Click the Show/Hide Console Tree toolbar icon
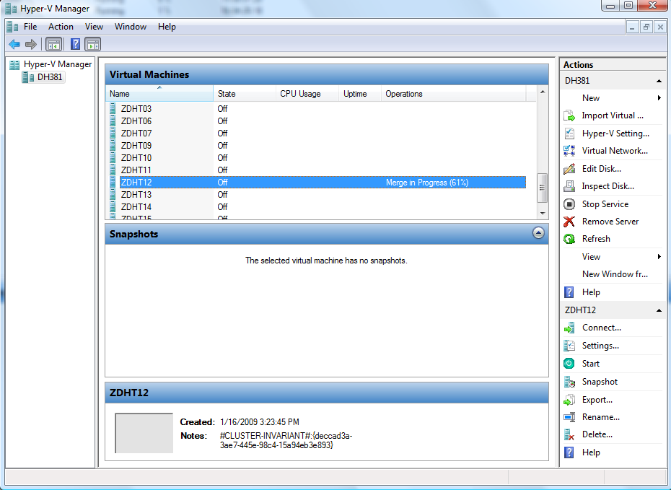The width and height of the screenshot is (671, 490). pyautogui.click(x=53, y=45)
